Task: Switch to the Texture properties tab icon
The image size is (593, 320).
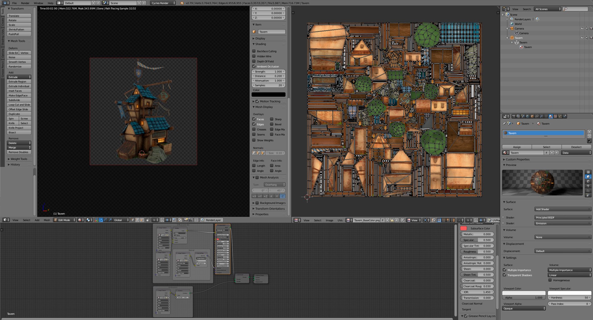Action: (555, 116)
